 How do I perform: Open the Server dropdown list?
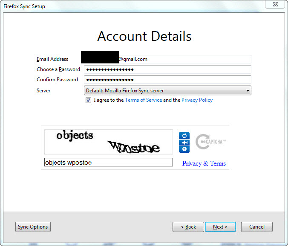tap(167, 91)
